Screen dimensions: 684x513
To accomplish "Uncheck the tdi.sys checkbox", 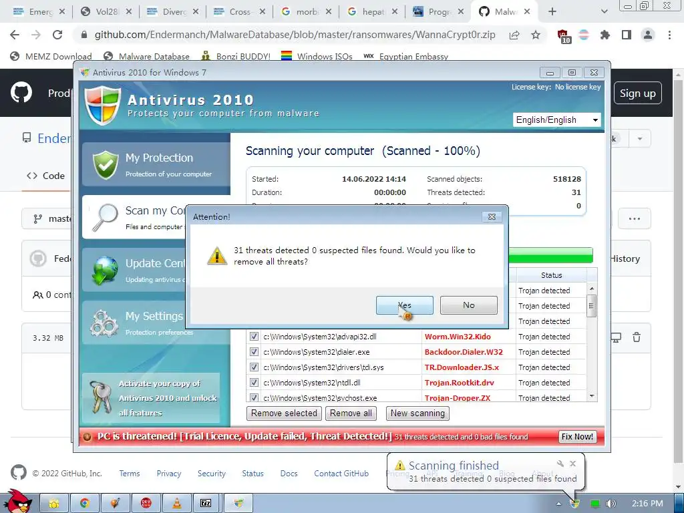I will click(x=253, y=367).
